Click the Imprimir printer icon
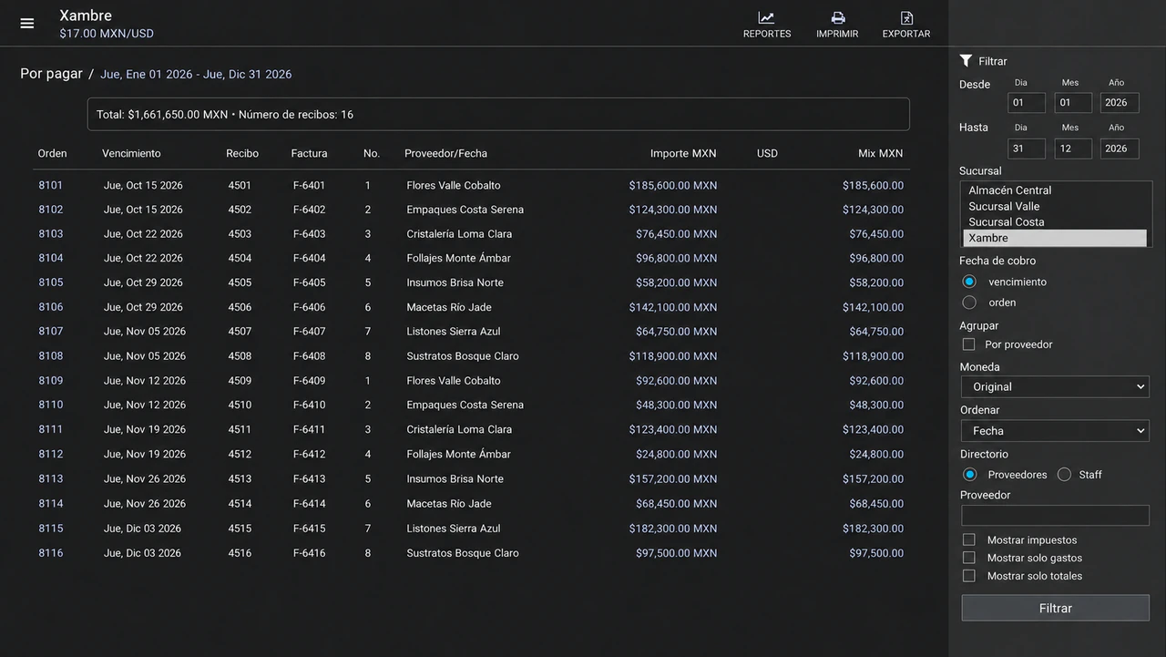The image size is (1166, 657). pyautogui.click(x=837, y=18)
